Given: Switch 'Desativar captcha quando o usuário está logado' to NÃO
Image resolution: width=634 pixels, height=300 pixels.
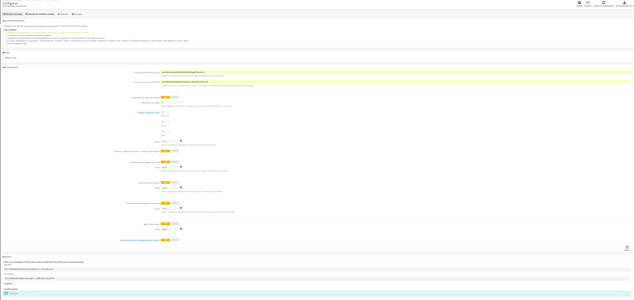Looking at the screenshot, I should pos(174,151).
